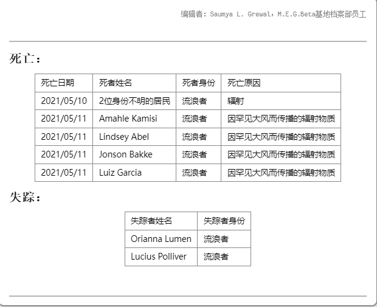
Task: Click the cause of death for Amahle Kamisi
Action: (x=282, y=119)
